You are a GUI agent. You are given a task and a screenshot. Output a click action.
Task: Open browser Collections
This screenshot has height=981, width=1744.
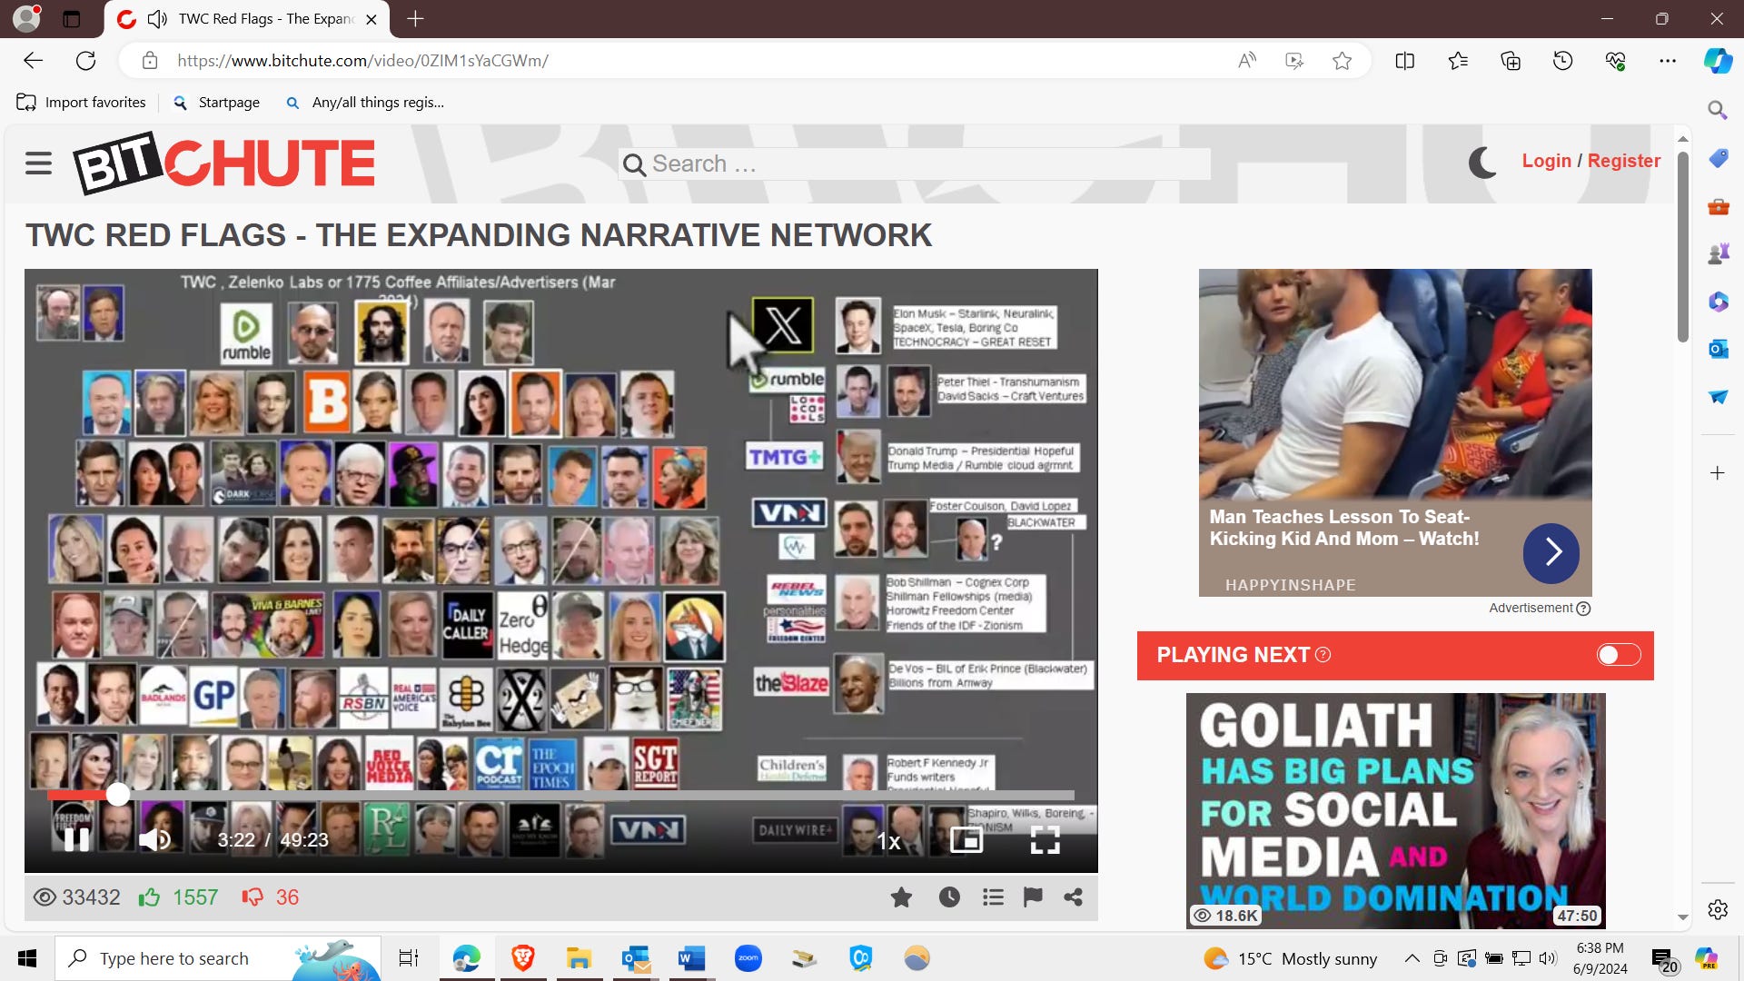point(1511,61)
